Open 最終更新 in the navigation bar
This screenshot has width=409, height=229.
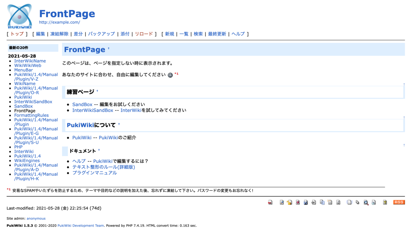(x=217, y=34)
